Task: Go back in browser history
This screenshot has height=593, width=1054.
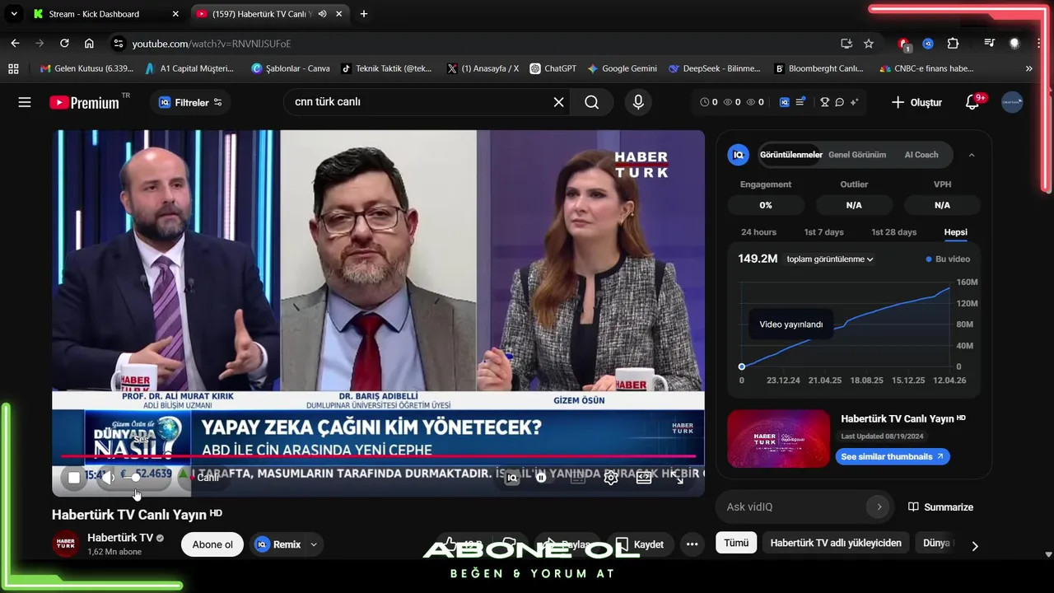Action: pyautogui.click(x=15, y=43)
